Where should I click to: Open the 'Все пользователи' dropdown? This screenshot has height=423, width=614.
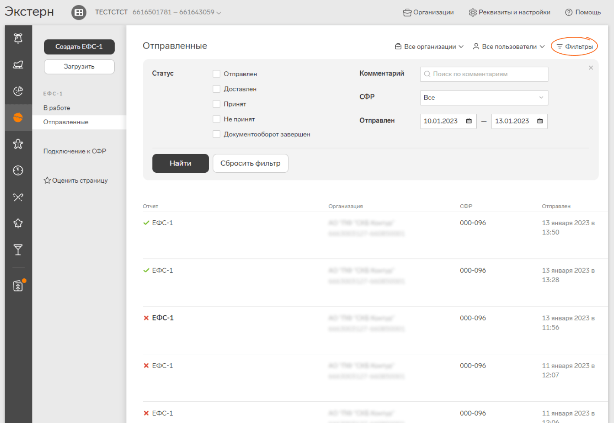(509, 47)
